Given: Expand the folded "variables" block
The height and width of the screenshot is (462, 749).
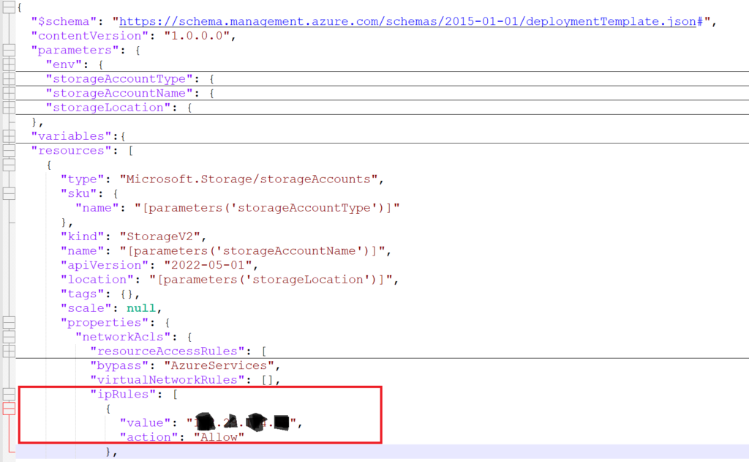Looking at the screenshot, I should coord(9,136).
